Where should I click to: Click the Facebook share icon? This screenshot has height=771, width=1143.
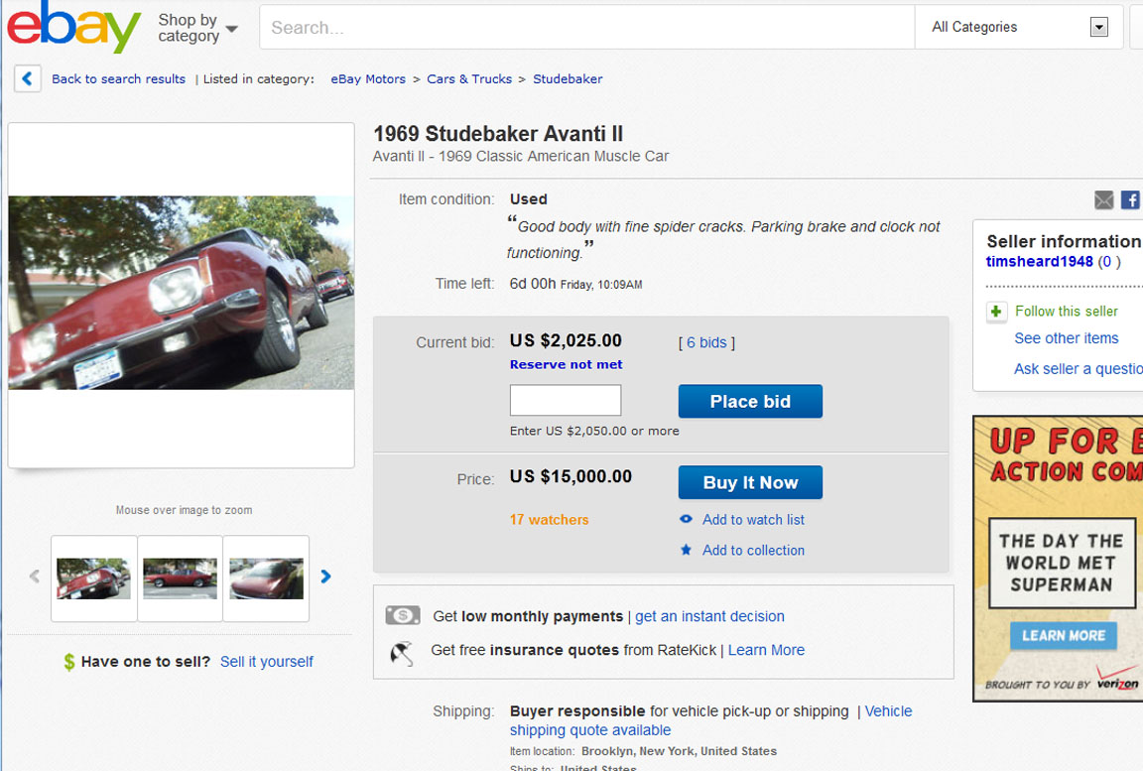pyautogui.click(x=1130, y=200)
